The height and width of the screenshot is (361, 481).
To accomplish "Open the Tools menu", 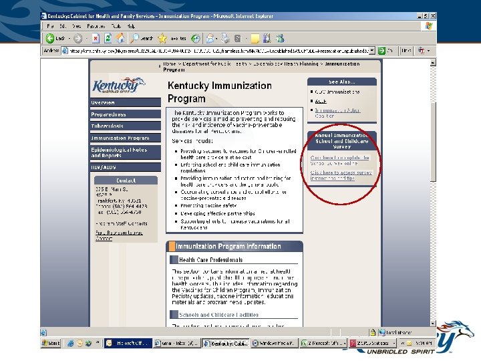I will (x=116, y=26).
